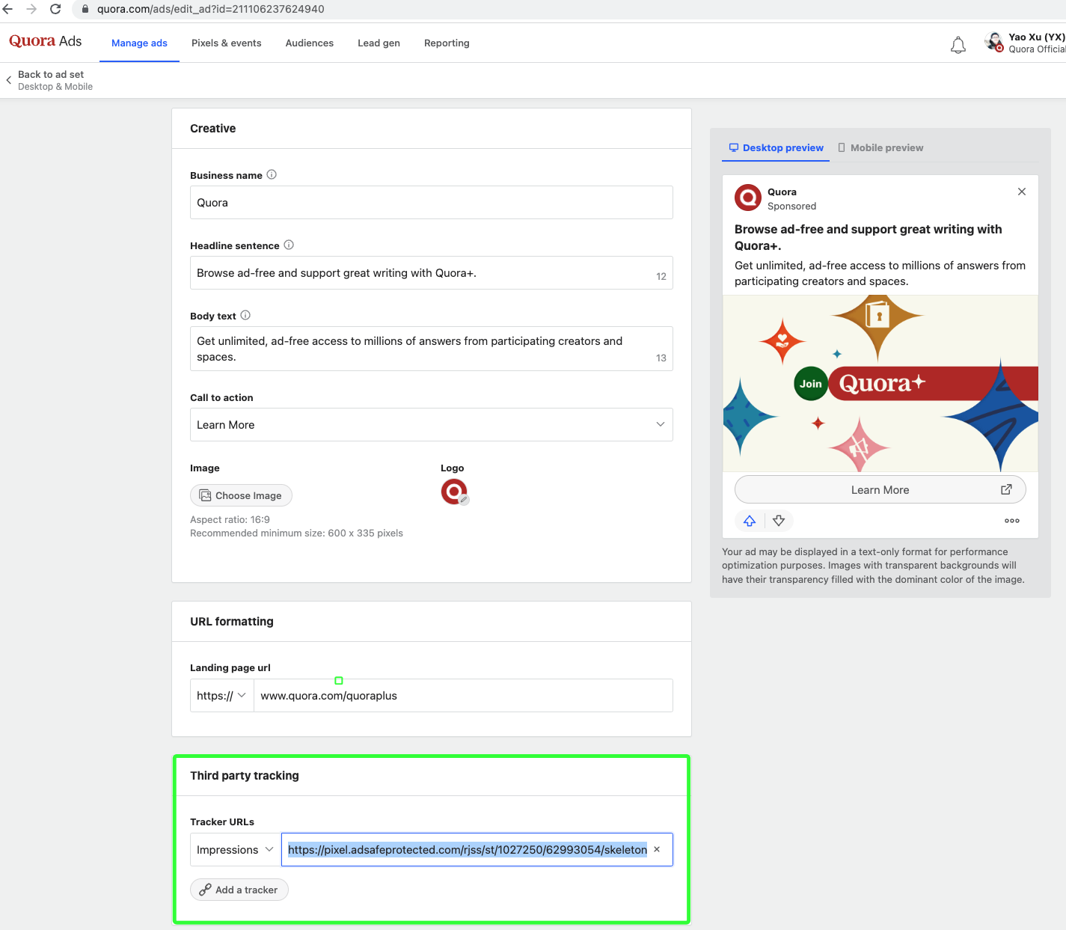Open the three-dot menu on the ad preview
The height and width of the screenshot is (930, 1066).
click(x=1011, y=521)
